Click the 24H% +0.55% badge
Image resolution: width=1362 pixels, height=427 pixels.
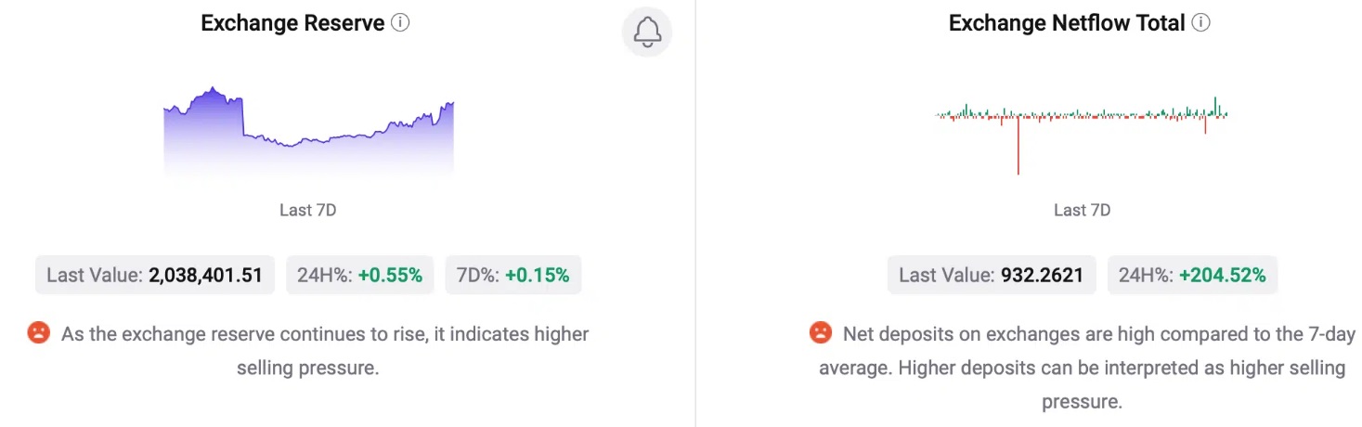(x=359, y=276)
